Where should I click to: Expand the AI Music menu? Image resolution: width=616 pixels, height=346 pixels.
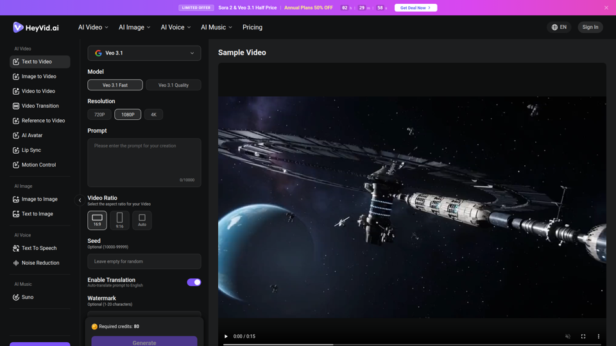(216, 27)
